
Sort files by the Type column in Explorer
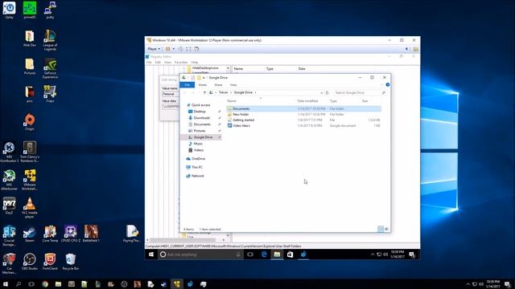tap(333, 101)
